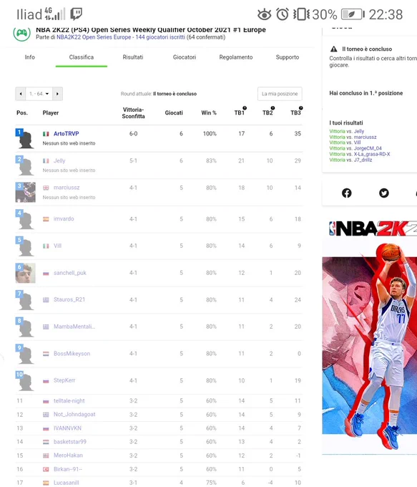Open marciussz's avatar thumbnail
The image size is (417, 487).
click(x=26, y=192)
